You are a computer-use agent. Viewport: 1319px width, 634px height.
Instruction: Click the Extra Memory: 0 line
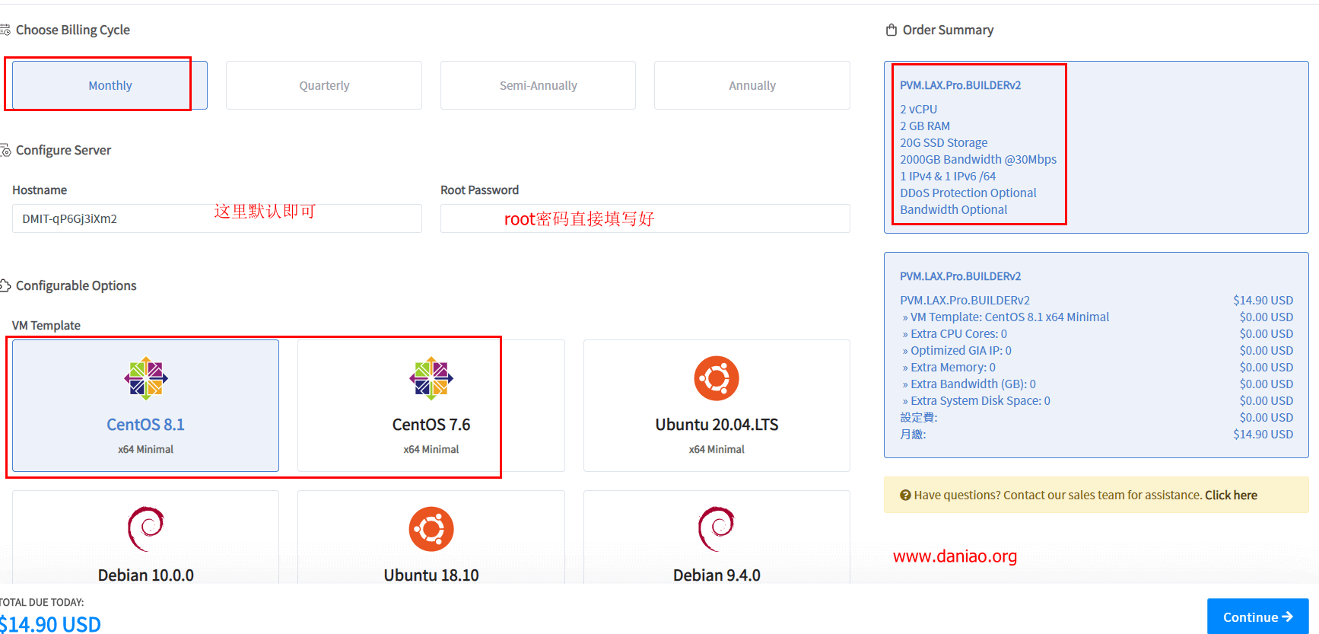1096,367
